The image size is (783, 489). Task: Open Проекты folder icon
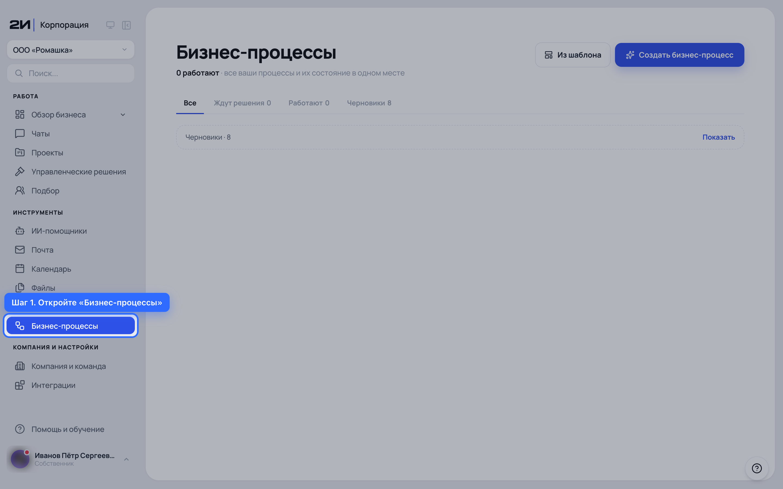(20, 152)
